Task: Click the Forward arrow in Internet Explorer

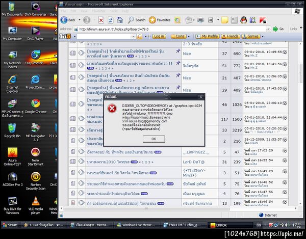Action: click(87, 20)
